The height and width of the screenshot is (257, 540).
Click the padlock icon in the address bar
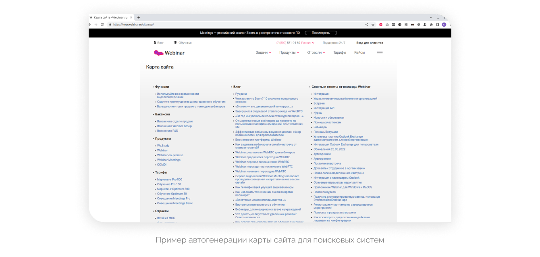(110, 25)
